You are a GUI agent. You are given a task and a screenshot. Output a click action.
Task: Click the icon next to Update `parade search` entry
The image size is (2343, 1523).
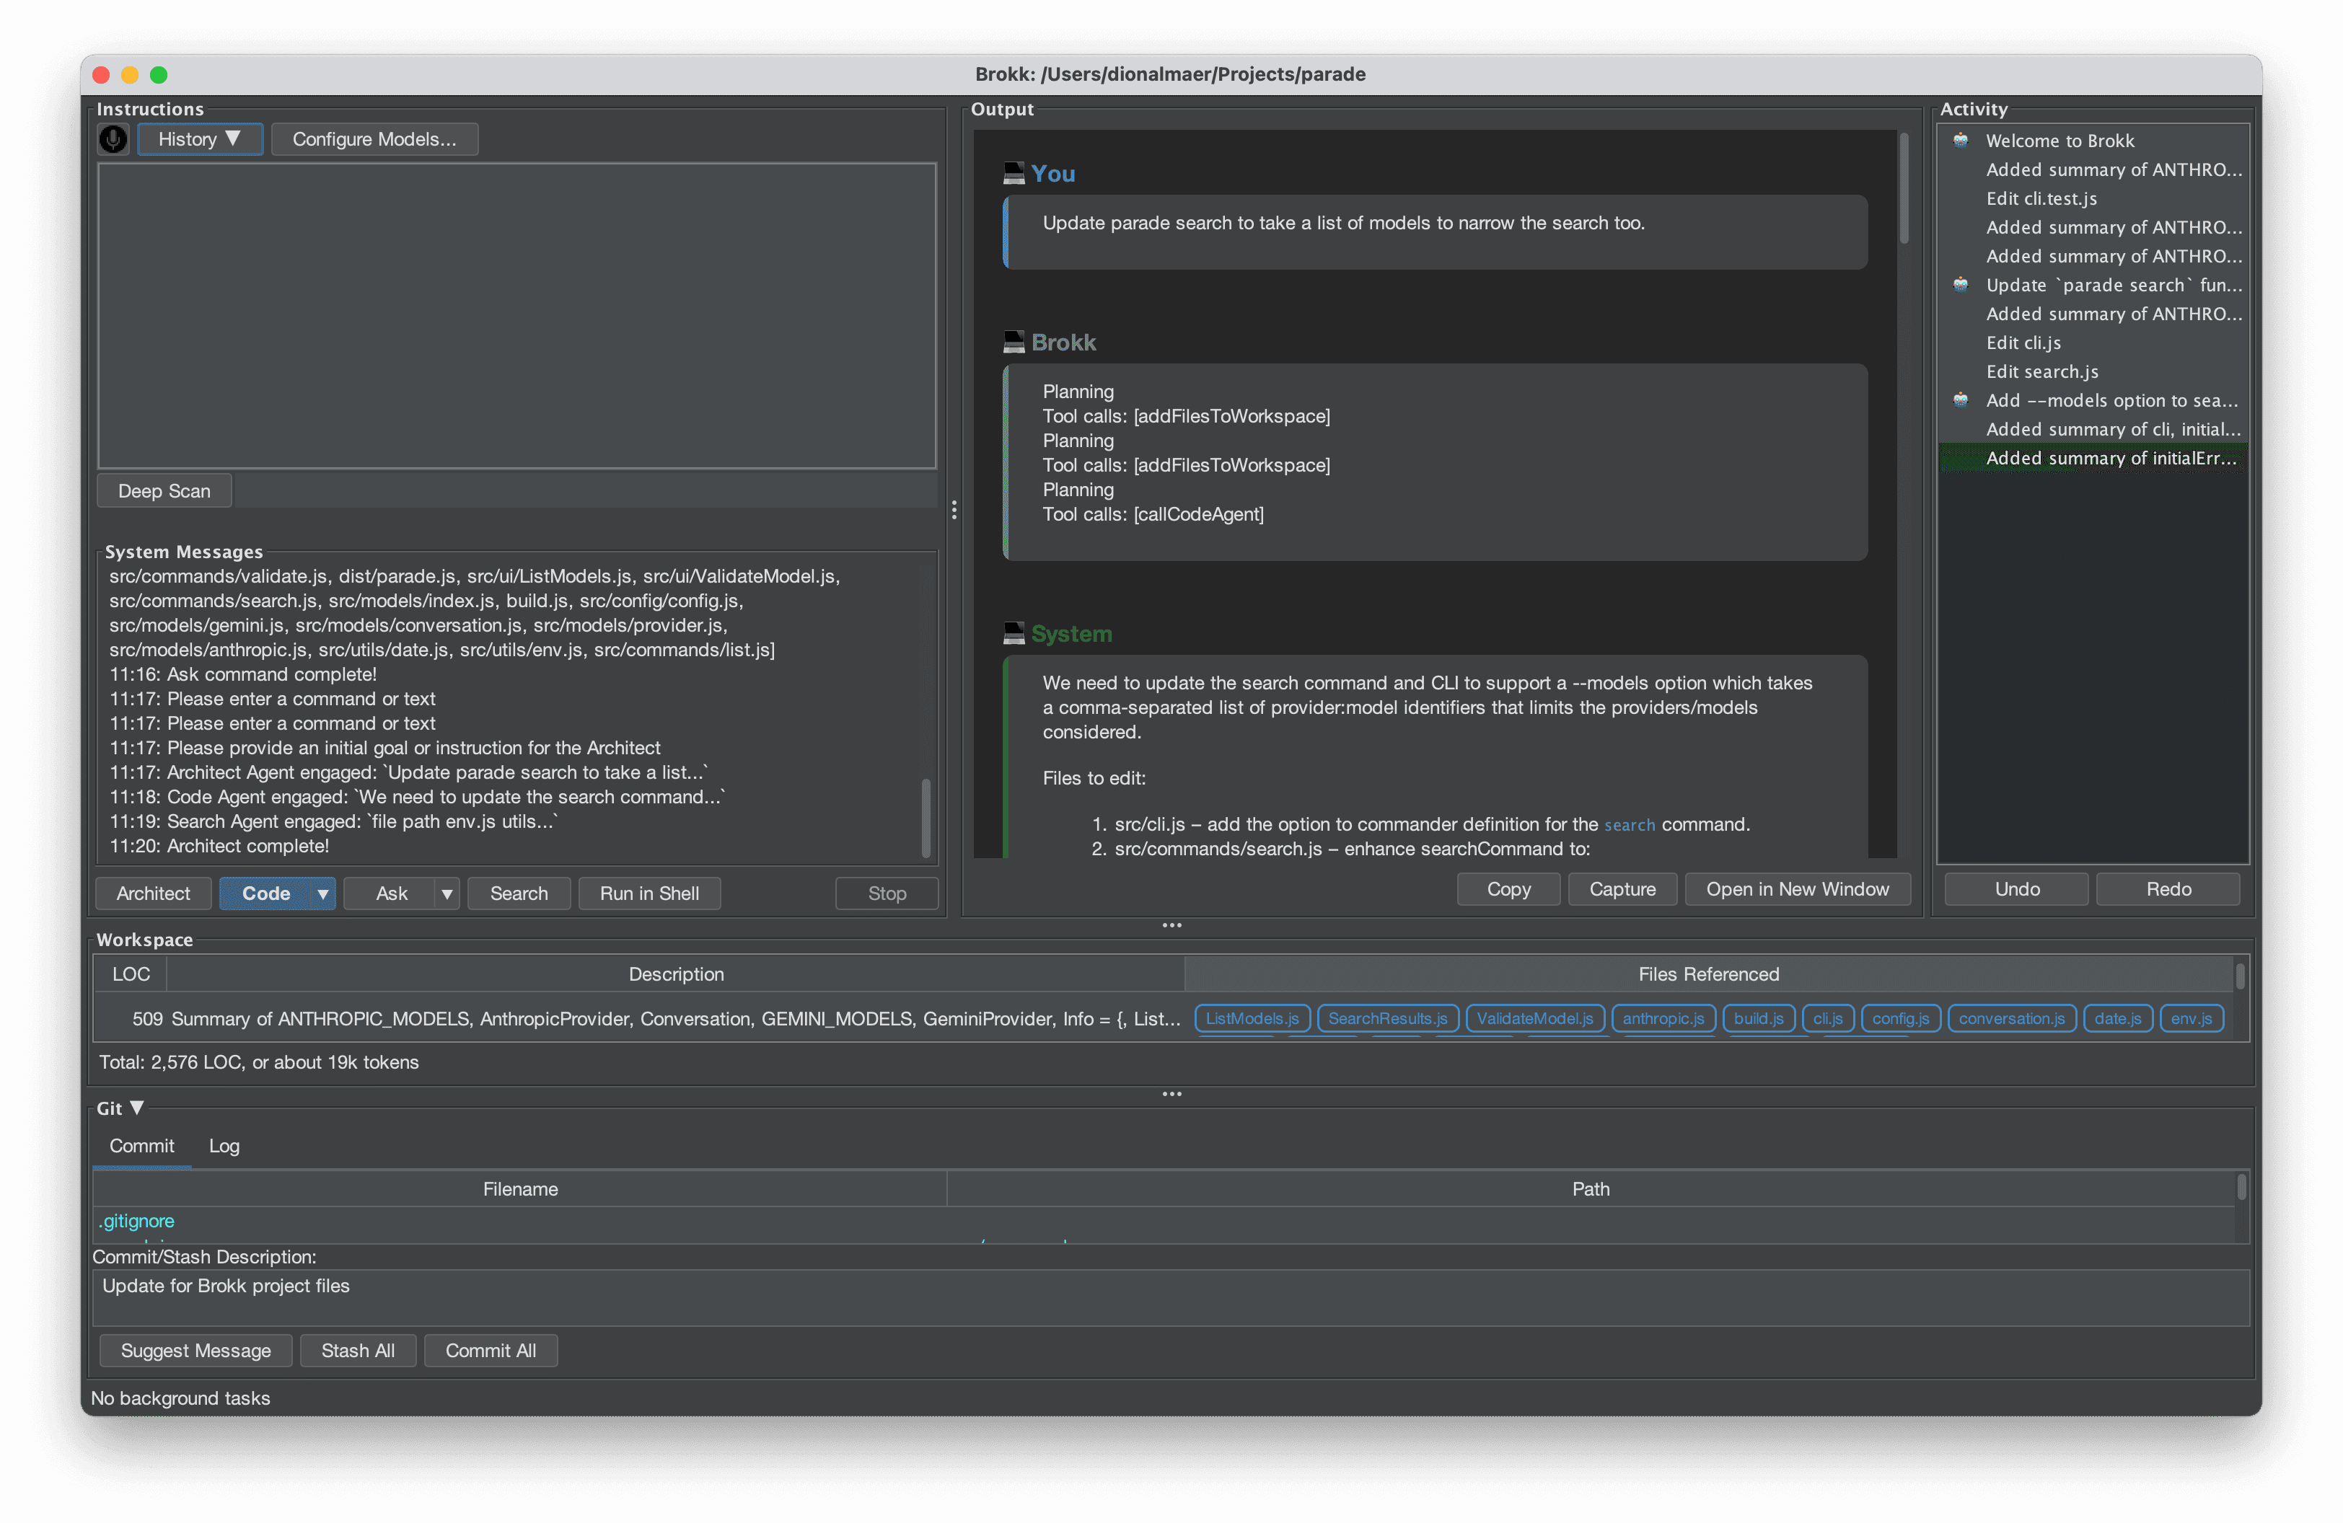tap(1960, 284)
